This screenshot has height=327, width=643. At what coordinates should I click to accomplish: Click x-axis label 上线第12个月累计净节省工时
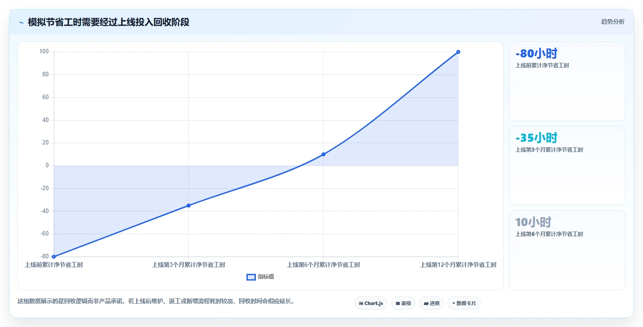458,265
